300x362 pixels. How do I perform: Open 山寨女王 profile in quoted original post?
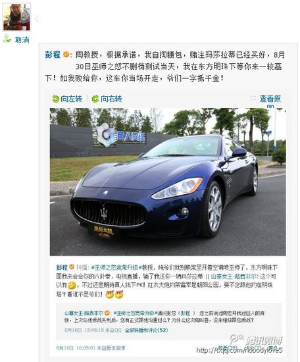(84, 313)
